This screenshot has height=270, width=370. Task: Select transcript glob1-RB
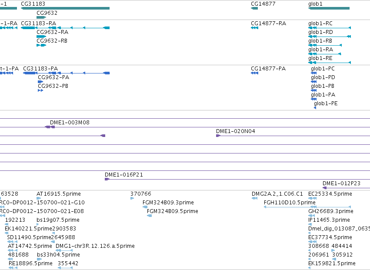click(x=320, y=41)
